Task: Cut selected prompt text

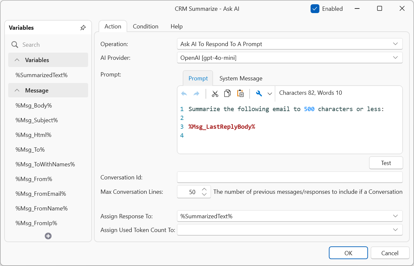Action: pyautogui.click(x=215, y=94)
